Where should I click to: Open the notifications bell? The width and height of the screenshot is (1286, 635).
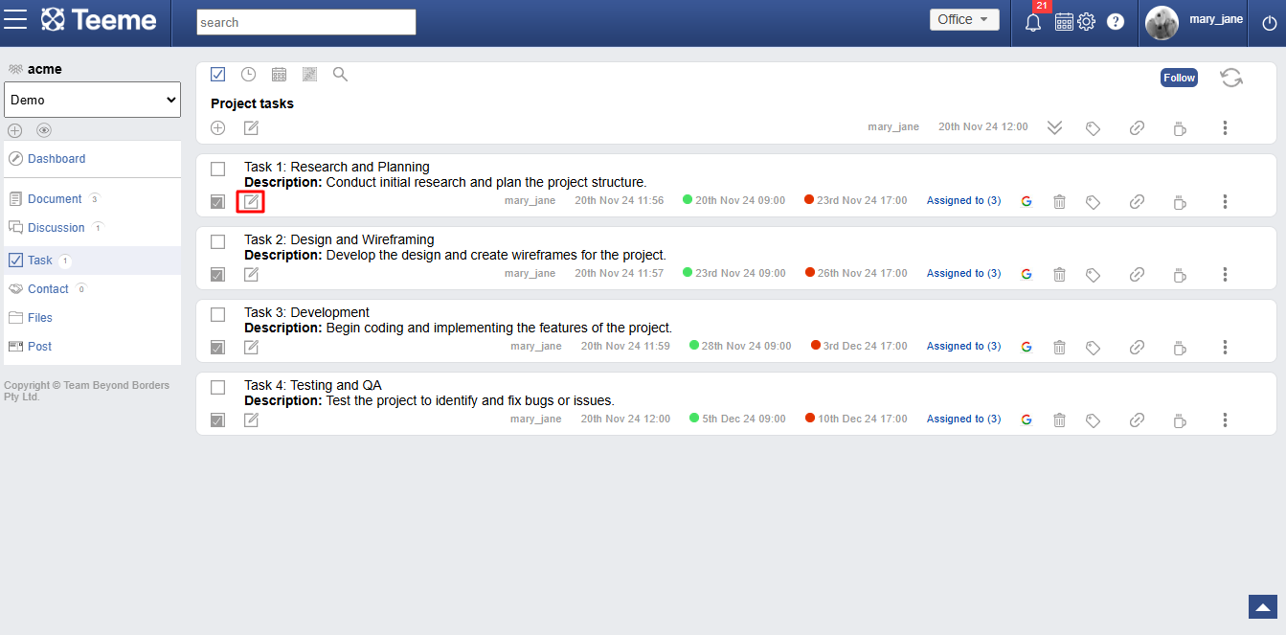tap(1033, 22)
